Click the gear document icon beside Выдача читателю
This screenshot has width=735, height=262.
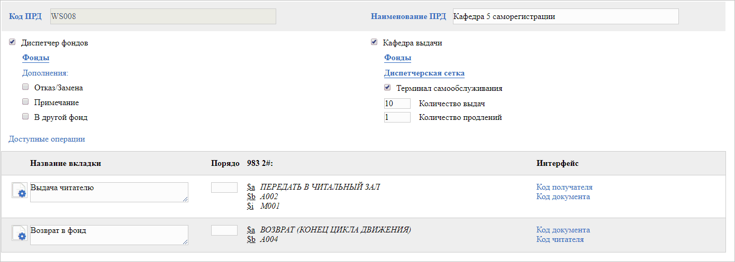coord(19,191)
